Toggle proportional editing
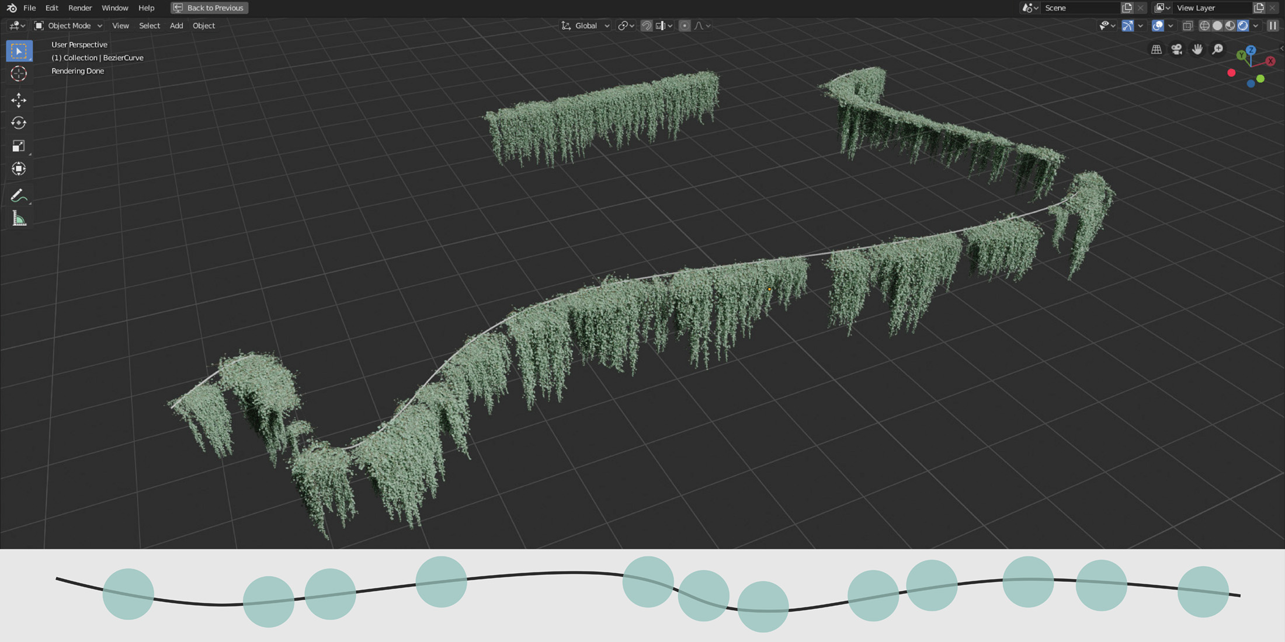 click(685, 26)
